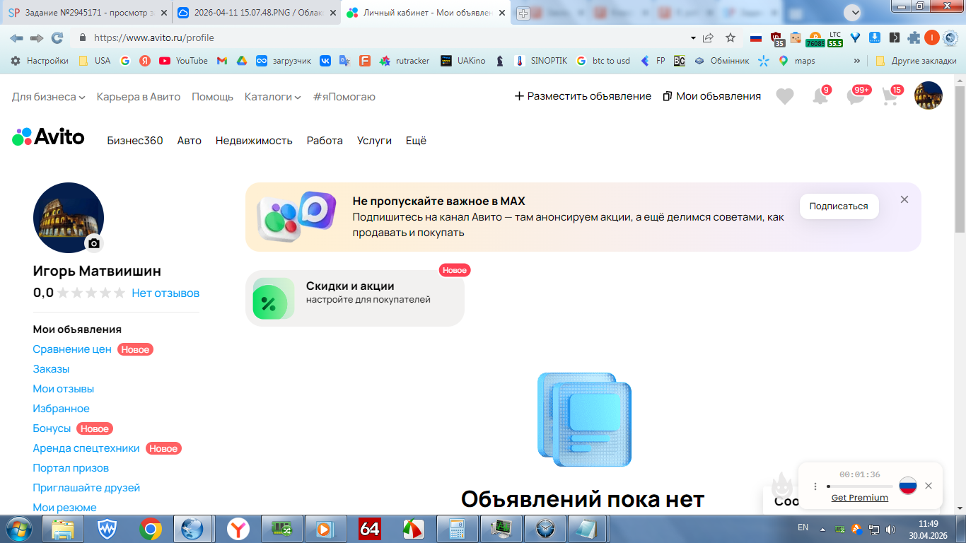The width and height of the screenshot is (966, 543).
Task: Click the recording widget progress slider
Action: [x=859, y=486]
